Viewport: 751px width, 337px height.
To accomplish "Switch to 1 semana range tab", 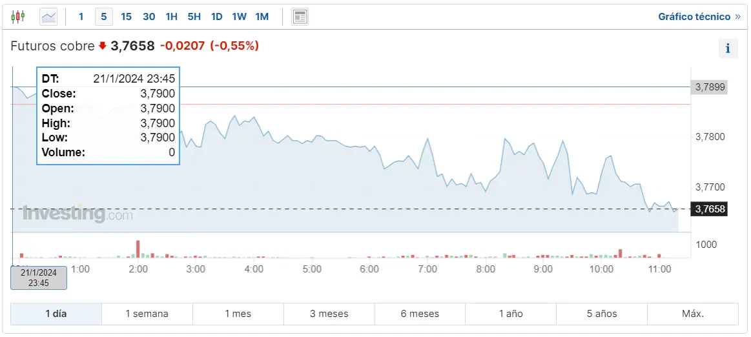I will tap(147, 314).
